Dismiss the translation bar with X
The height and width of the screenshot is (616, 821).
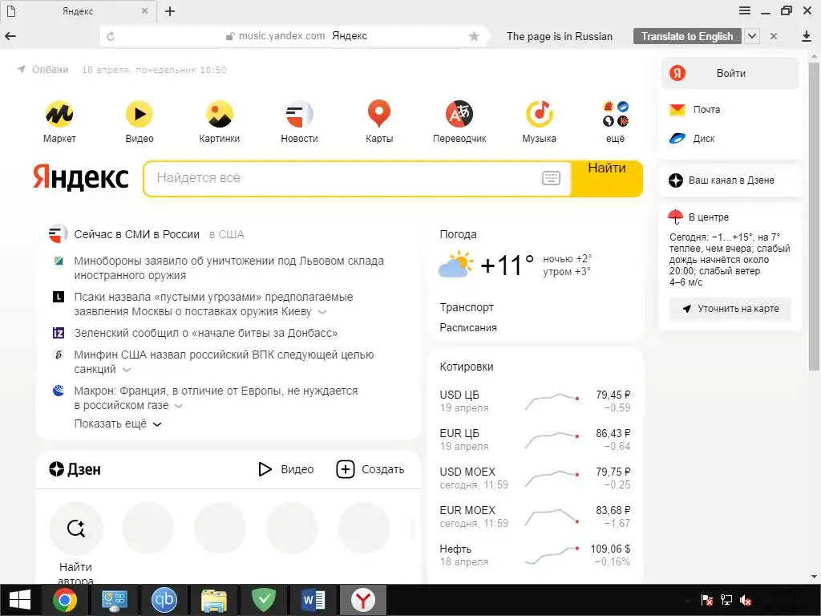point(774,36)
